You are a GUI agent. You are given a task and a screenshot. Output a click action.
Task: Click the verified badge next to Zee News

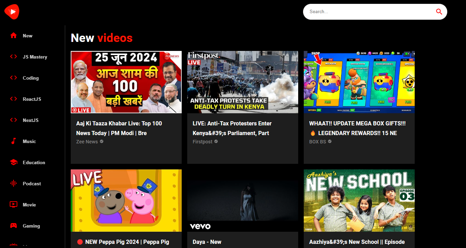(x=102, y=142)
